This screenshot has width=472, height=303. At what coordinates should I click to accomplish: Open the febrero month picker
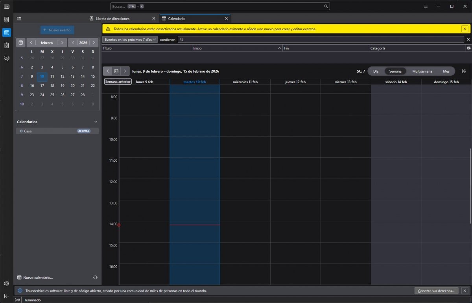click(47, 42)
